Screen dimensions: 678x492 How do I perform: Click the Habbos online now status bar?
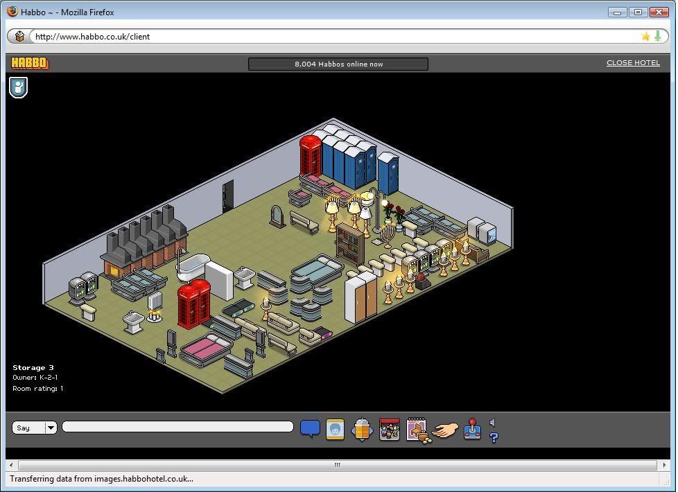coord(338,64)
